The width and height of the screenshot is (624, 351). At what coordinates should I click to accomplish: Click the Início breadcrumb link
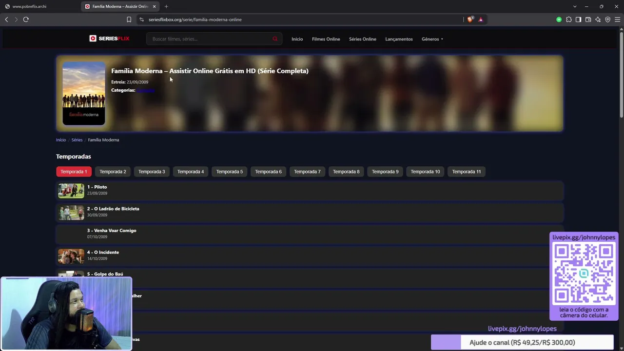pos(61,140)
